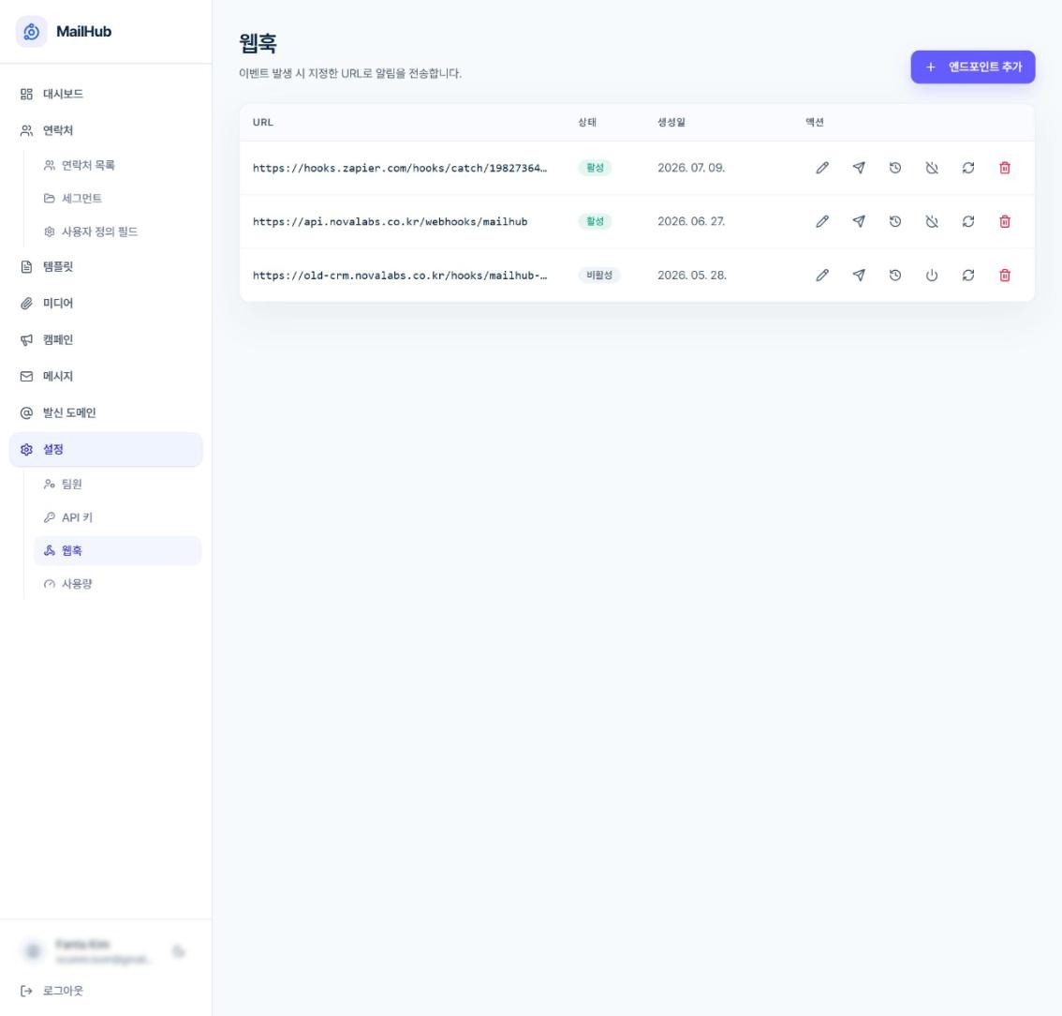
Task: Open 미디어 section
Action: tap(106, 304)
